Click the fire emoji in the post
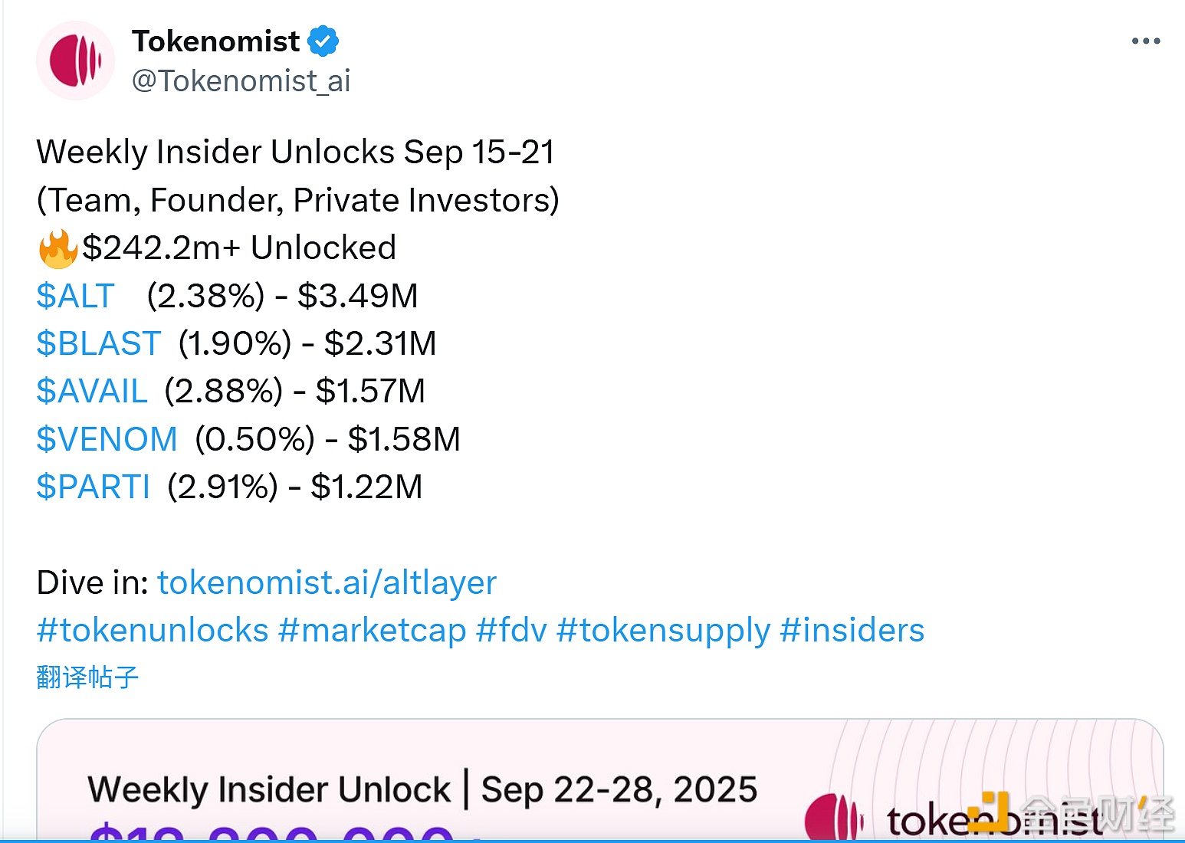Viewport: 1185px width, 843px height. pyautogui.click(x=57, y=248)
